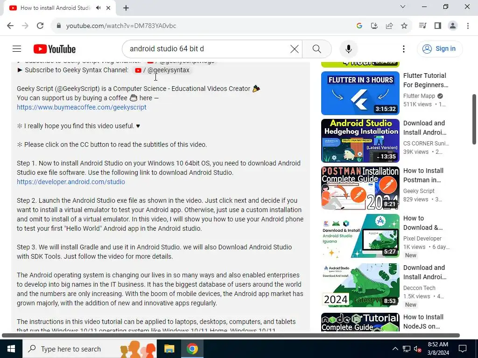
Task: Open the Android Studio Iguana 5:27 thumbnail
Action: tap(360, 235)
